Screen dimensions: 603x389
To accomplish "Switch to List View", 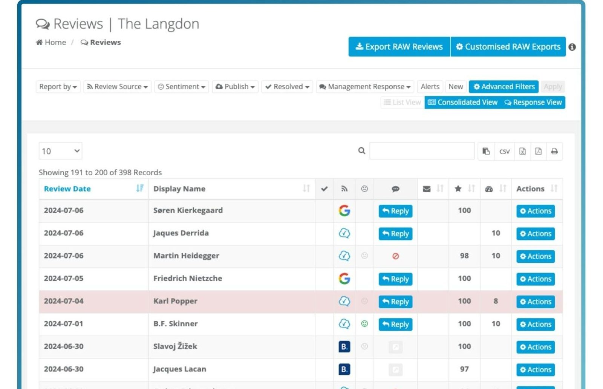I will (402, 102).
